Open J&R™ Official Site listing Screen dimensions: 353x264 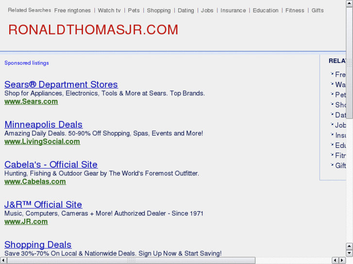tap(43, 204)
